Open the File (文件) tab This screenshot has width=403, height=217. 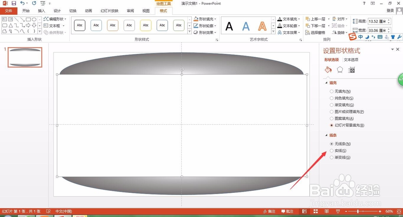8,11
